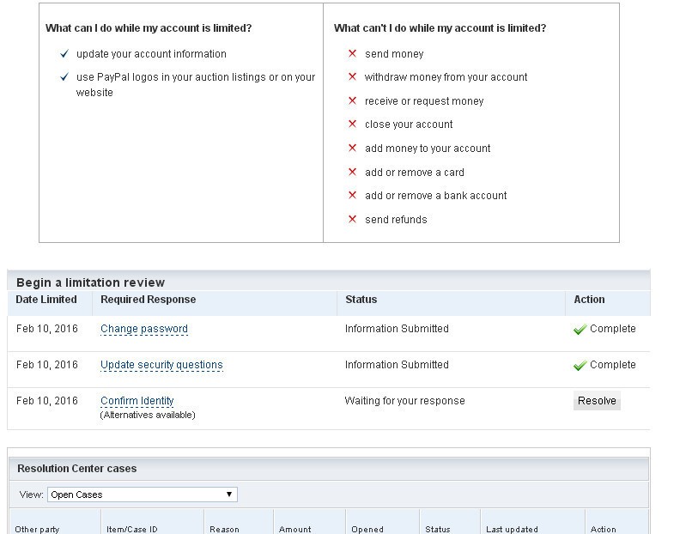The height and width of the screenshot is (534, 692).
Task: Open the Update security questions link
Action: pos(161,365)
